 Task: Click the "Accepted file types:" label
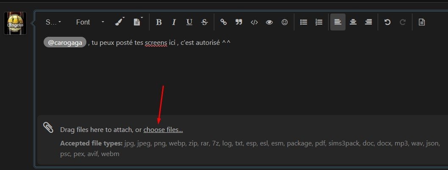pyautogui.click(x=91, y=143)
